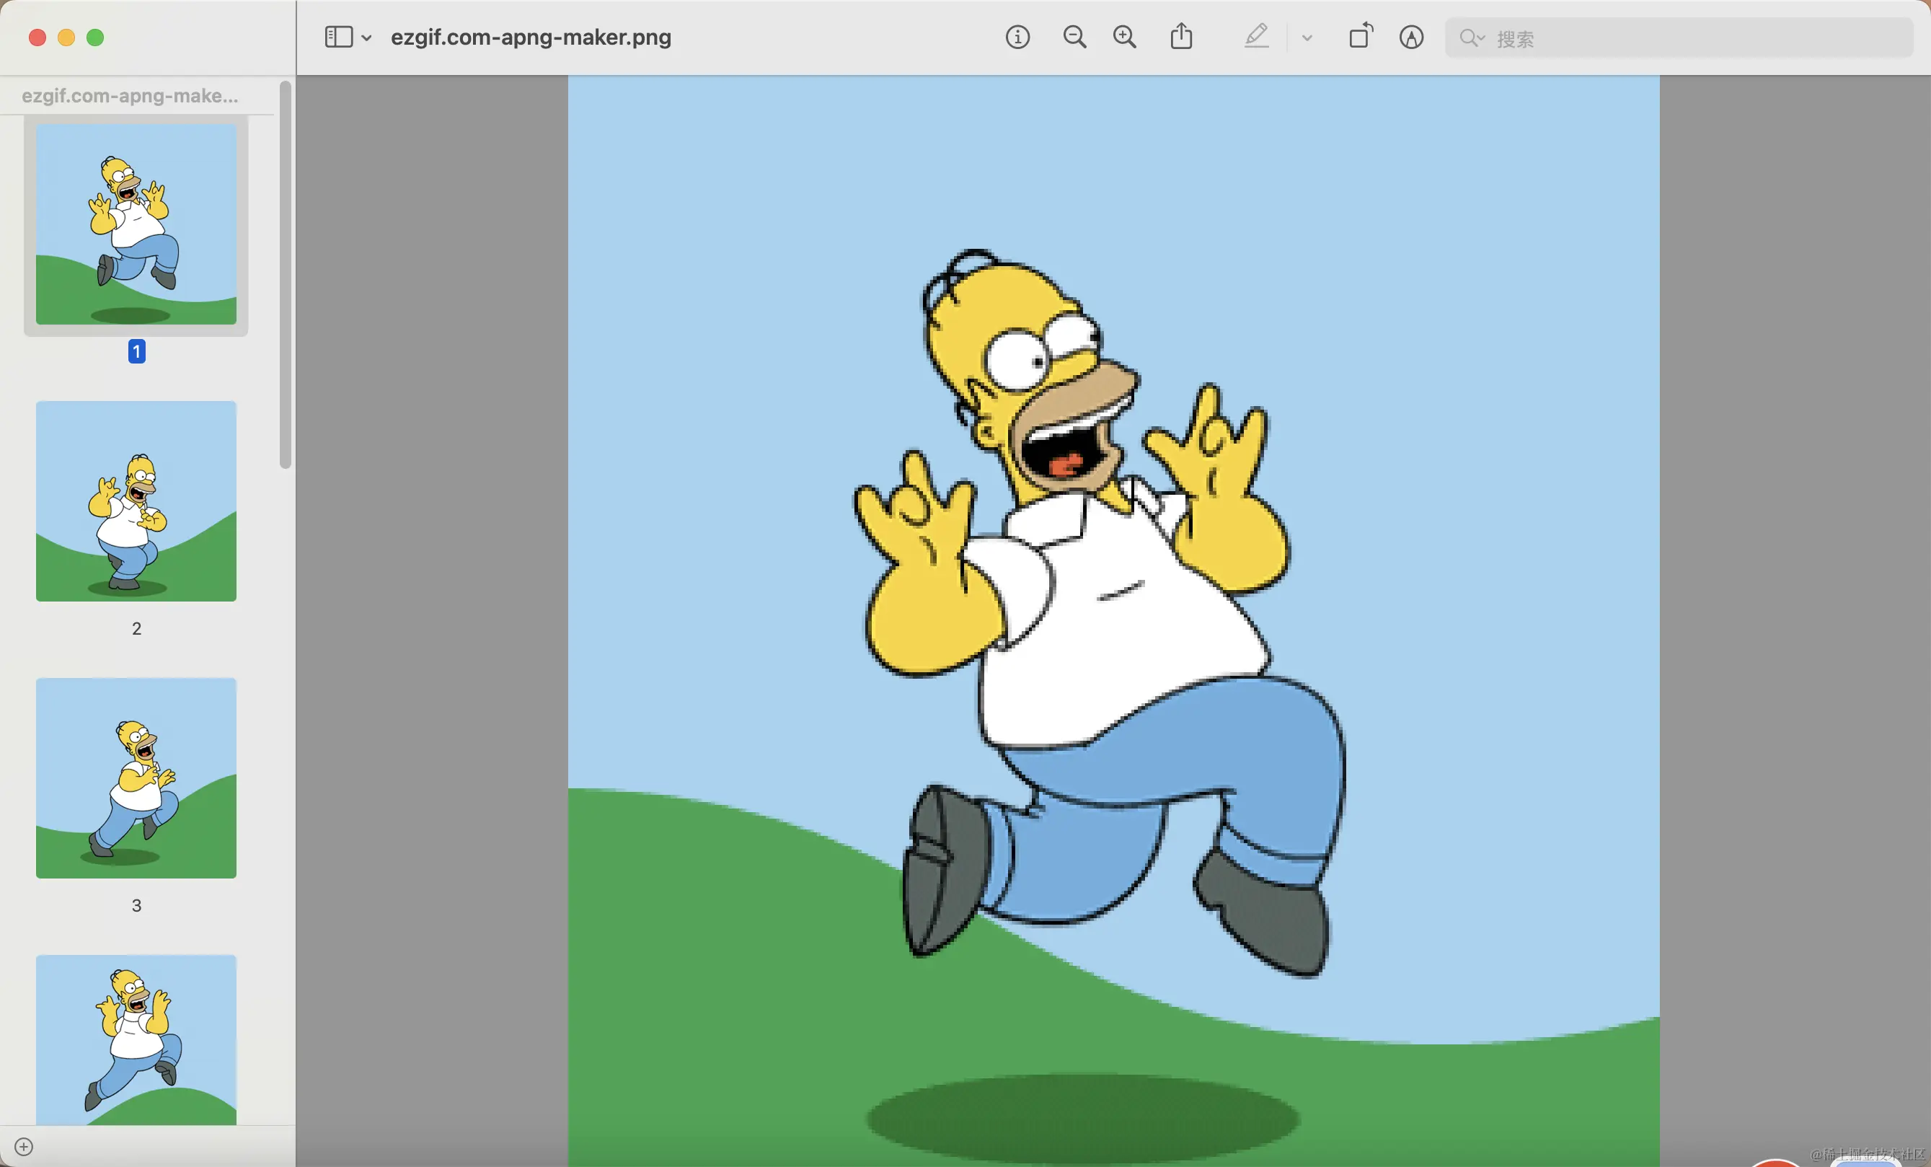Click the sidebar vertical scrollbar
Viewport: 1931px width, 1167px height.
pos(286,274)
